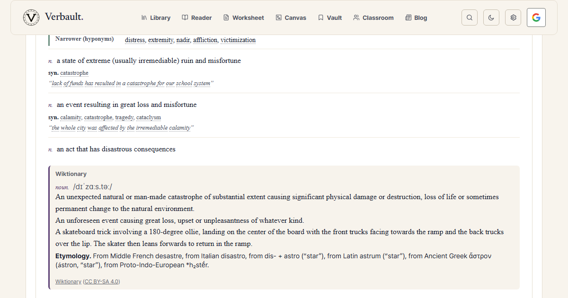Viewport: 568px width, 298px height.
Task: Open hyponym link 'distress'
Action: point(135,40)
